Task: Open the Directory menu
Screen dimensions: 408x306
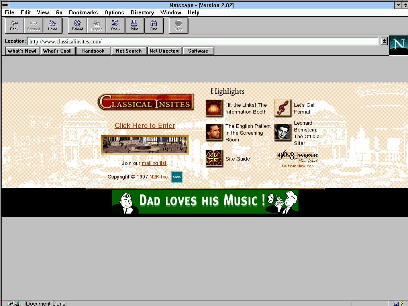Action: pos(142,13)
